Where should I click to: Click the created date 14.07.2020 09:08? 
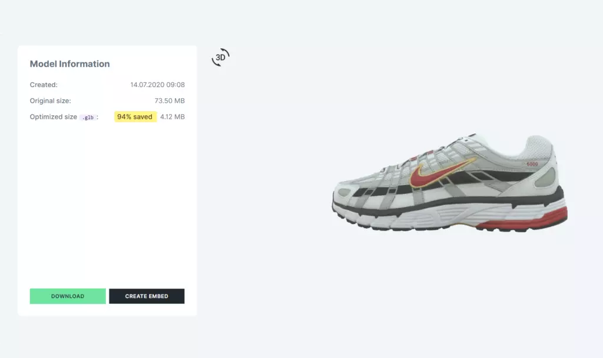tap(157, 85)
